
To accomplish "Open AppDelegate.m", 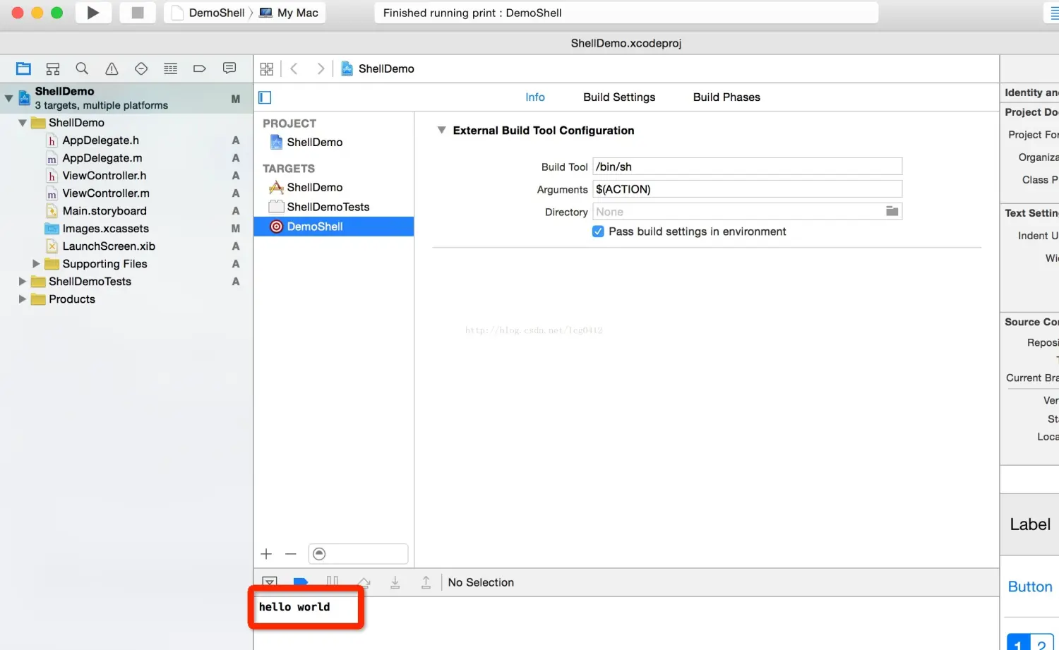I will (102, 158).
